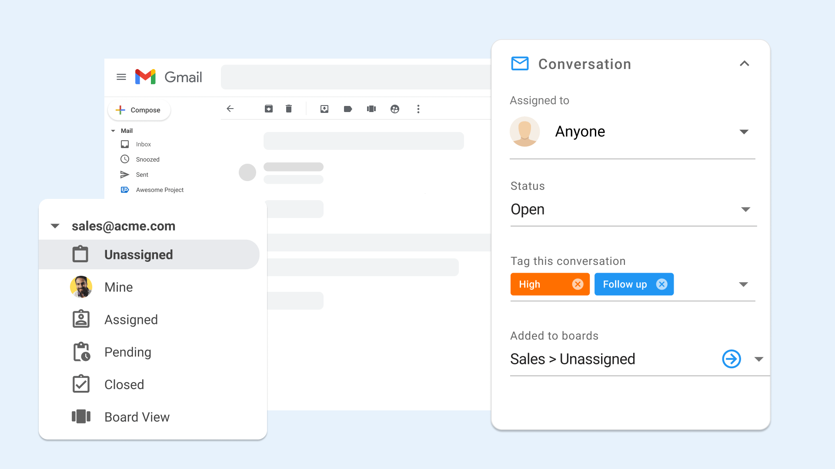Open Board View in the sidebar
Image resolution: width=835 pixels, height=469 pixels.
[x=137, y=417]
